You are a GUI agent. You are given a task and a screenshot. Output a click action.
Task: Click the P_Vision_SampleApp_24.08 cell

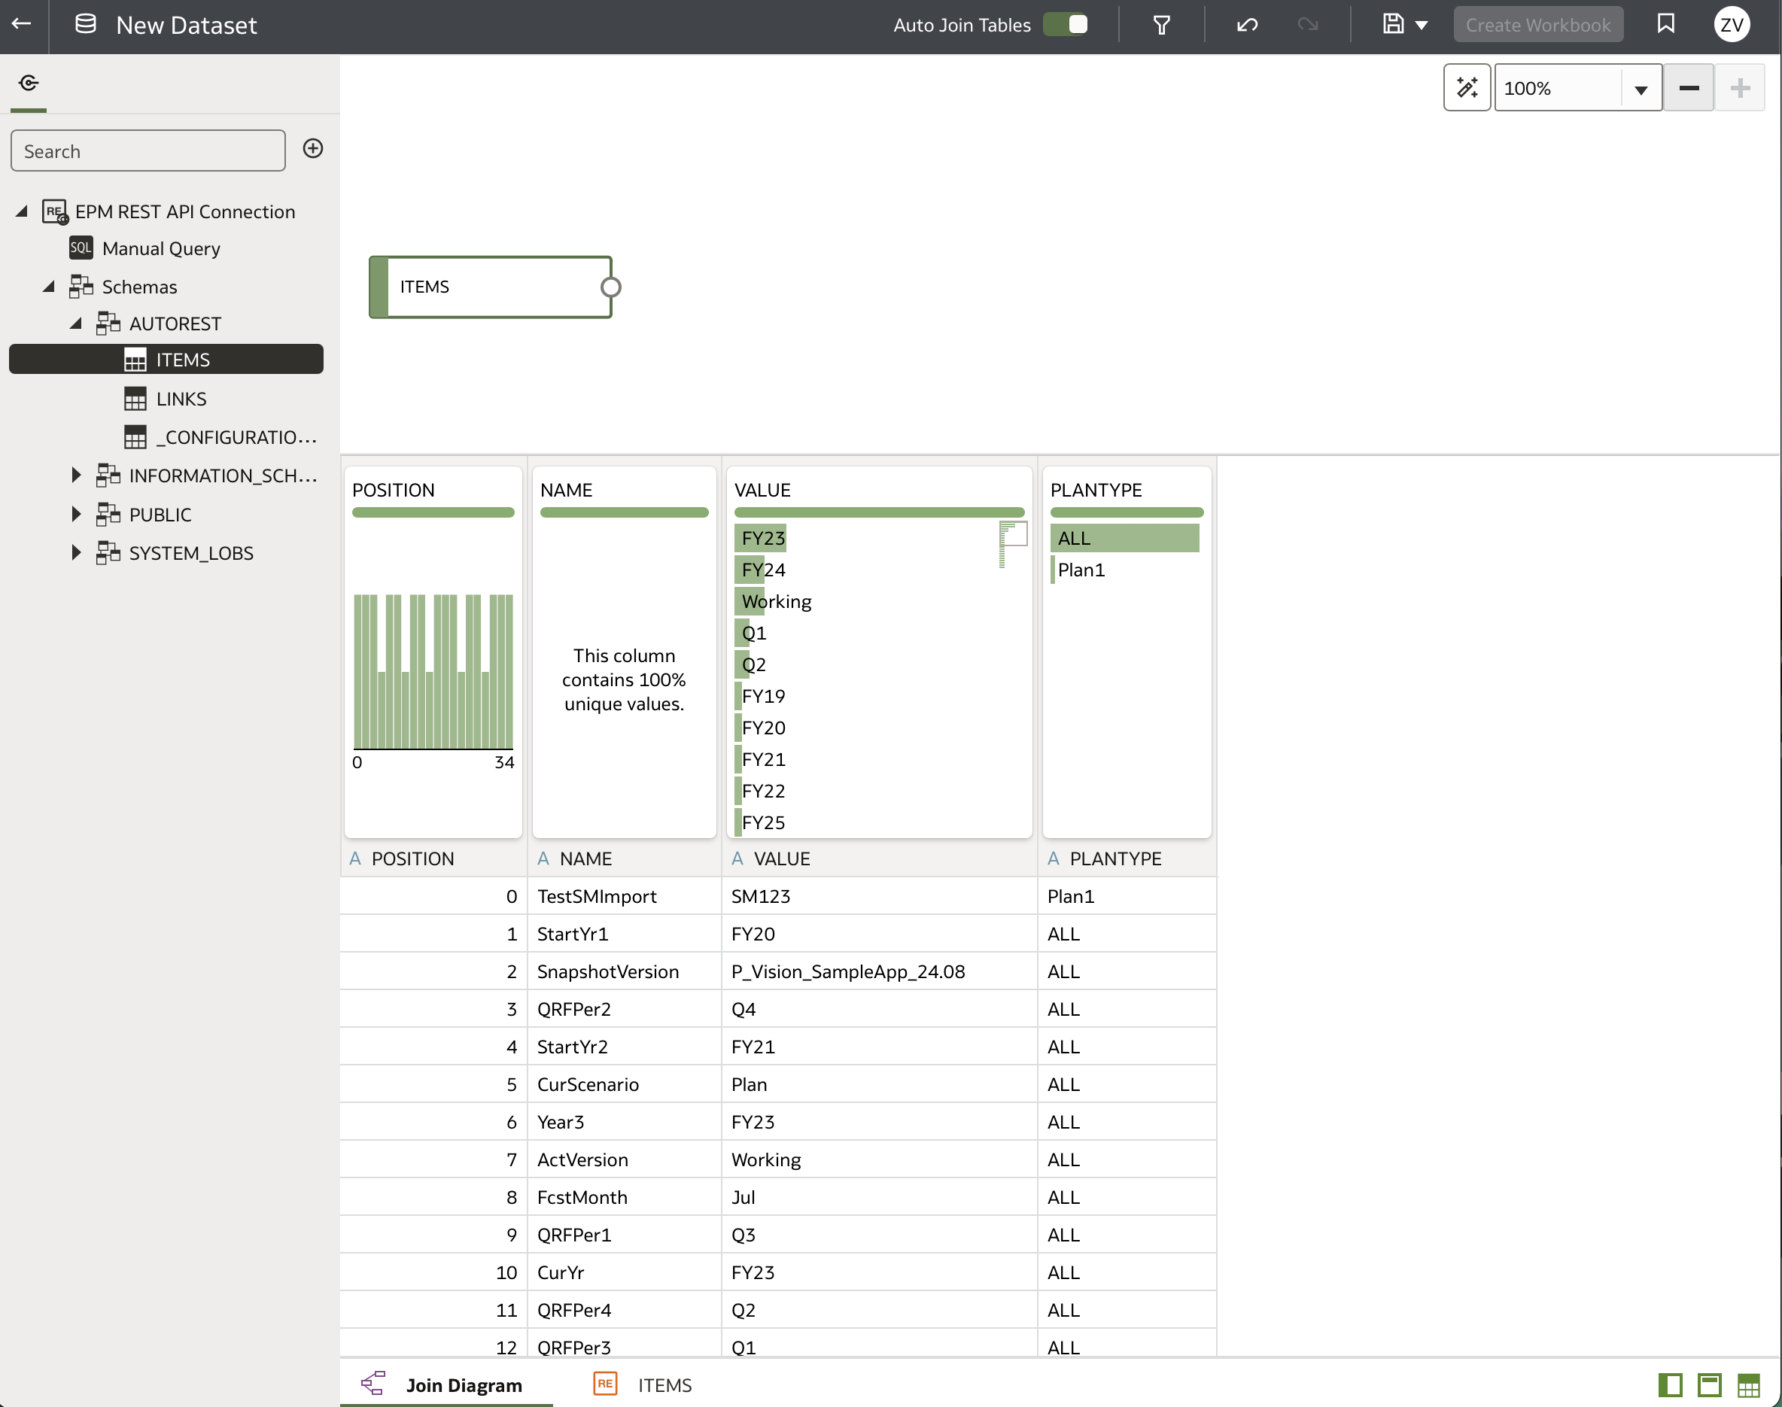(879, 971)
